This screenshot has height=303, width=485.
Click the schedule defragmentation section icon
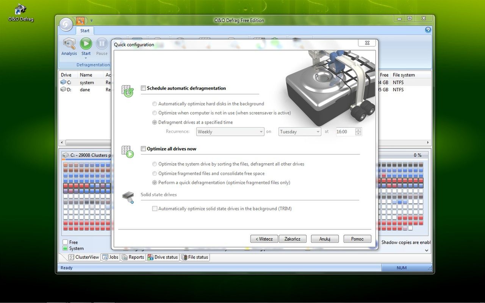127,91
